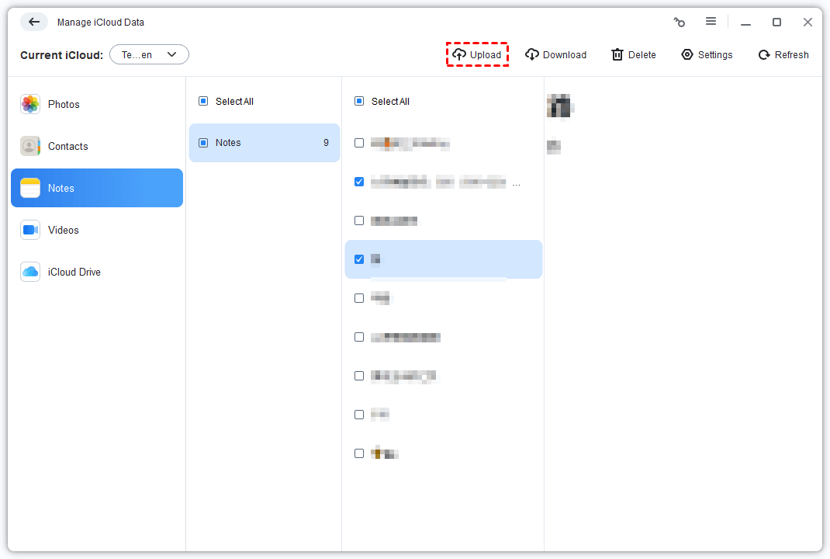Open the Videos category
This screenshot has width=830, height=559.
(x=63, y=230)
